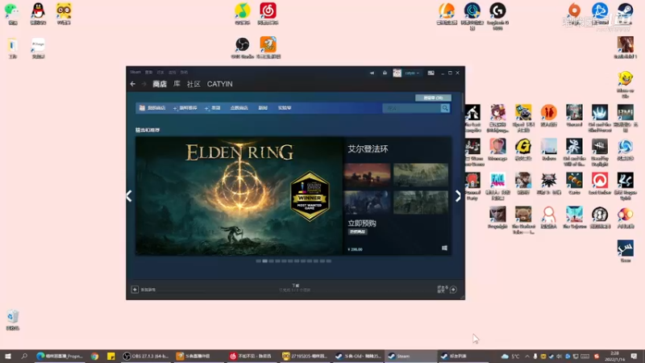Open the Witcher 3 wolf desktop icon
Viewport: 645px width, 363px height.
548,184
